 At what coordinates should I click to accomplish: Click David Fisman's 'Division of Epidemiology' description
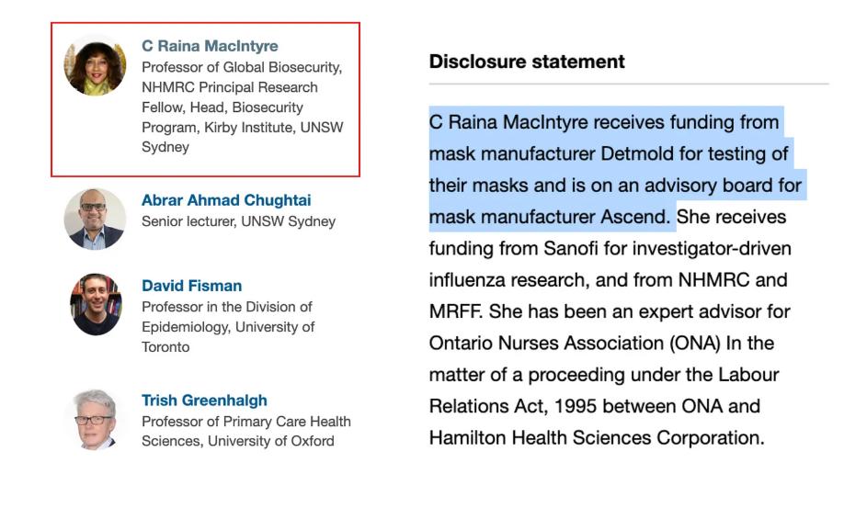pyautogui.click(x=228, y=317)
